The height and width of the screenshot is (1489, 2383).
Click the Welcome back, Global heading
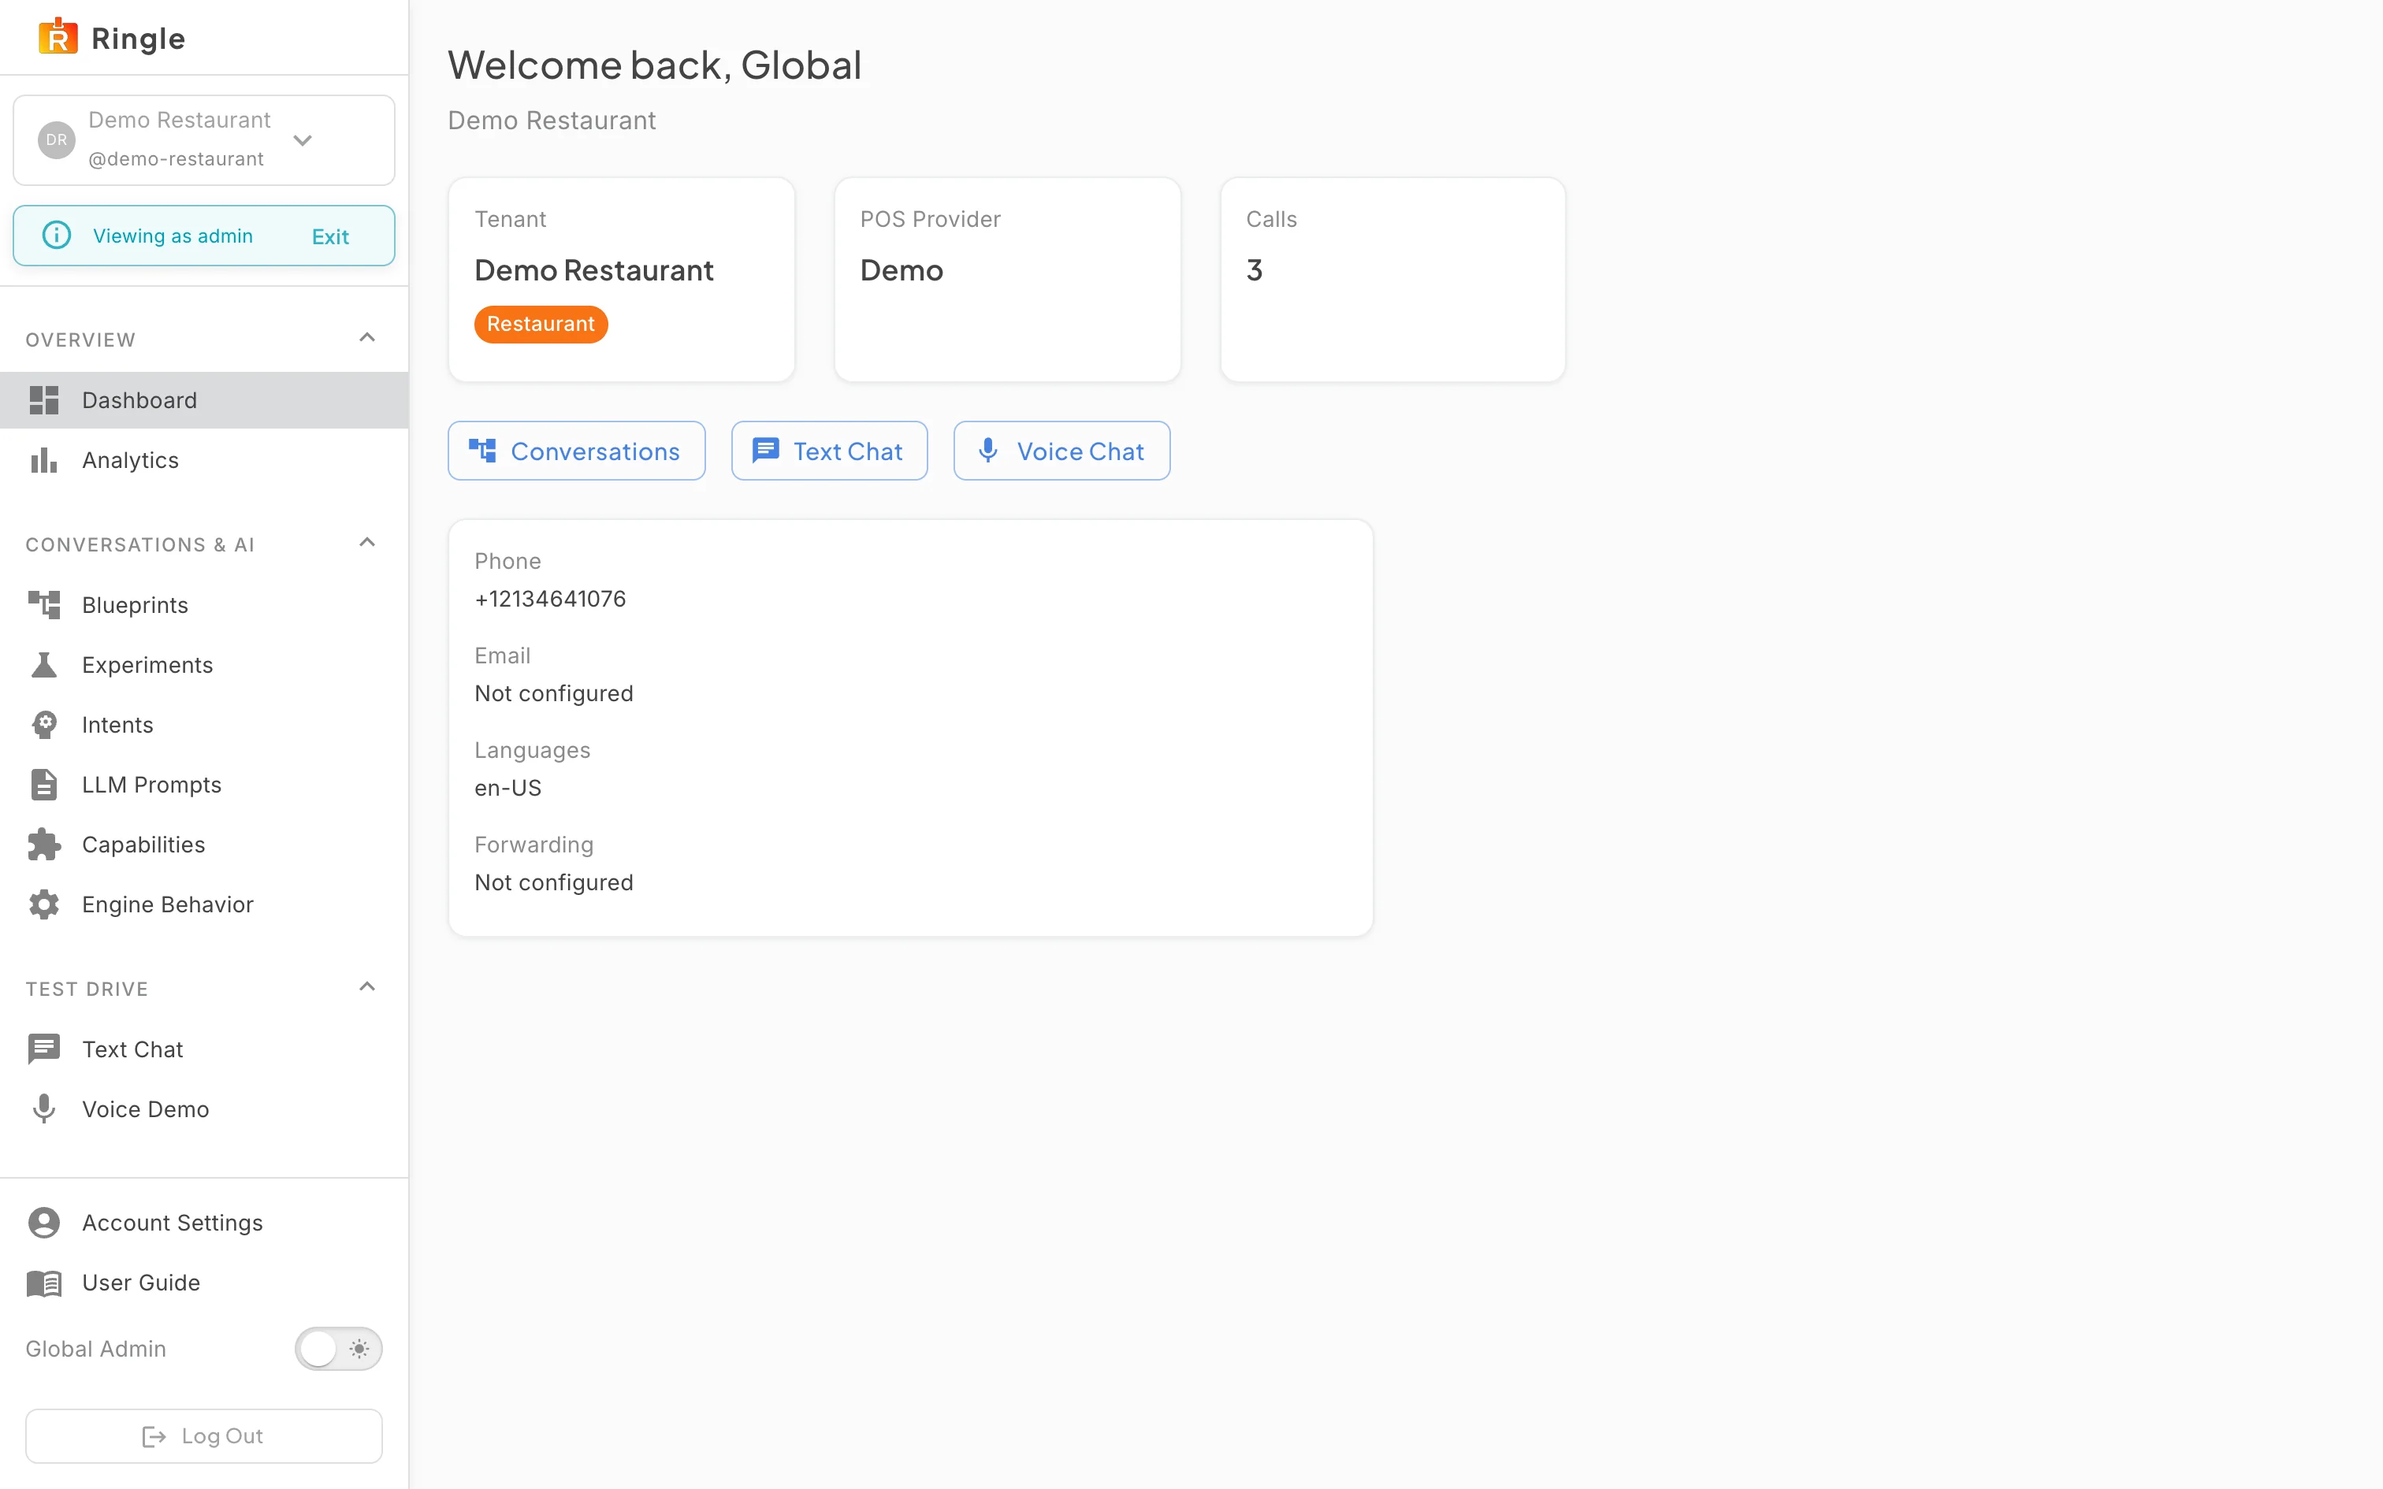[655, 65]
